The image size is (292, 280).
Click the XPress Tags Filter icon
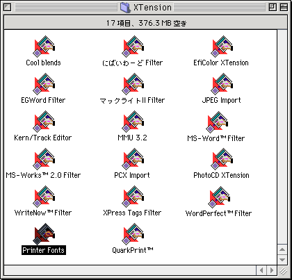133,197
